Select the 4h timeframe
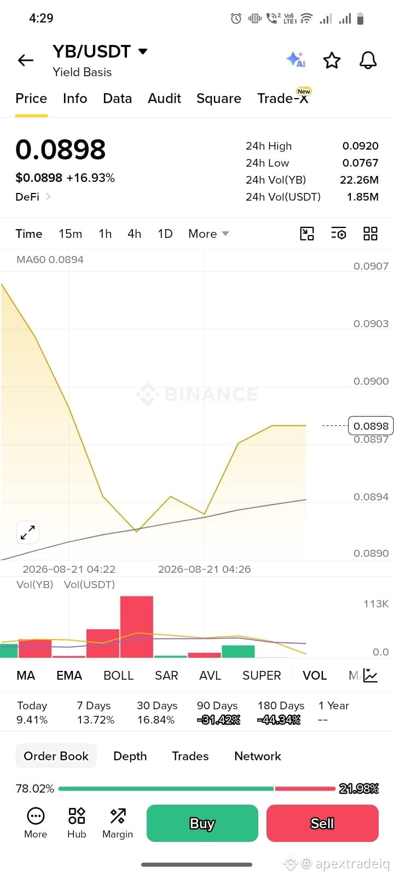 click(134, 234)
